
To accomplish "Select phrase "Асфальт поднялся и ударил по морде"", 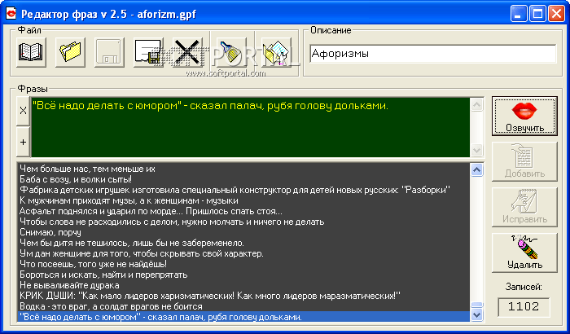I will click(243, 211).
